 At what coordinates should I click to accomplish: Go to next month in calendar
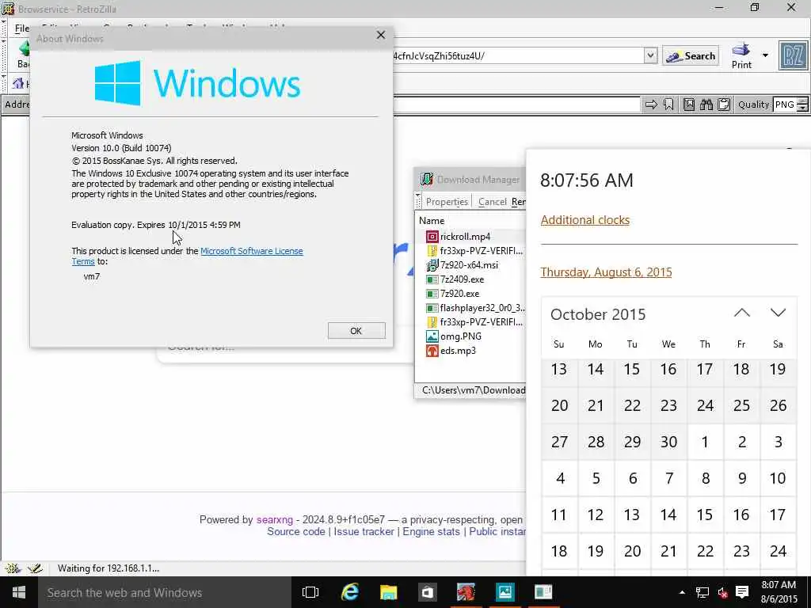(778, 313)
